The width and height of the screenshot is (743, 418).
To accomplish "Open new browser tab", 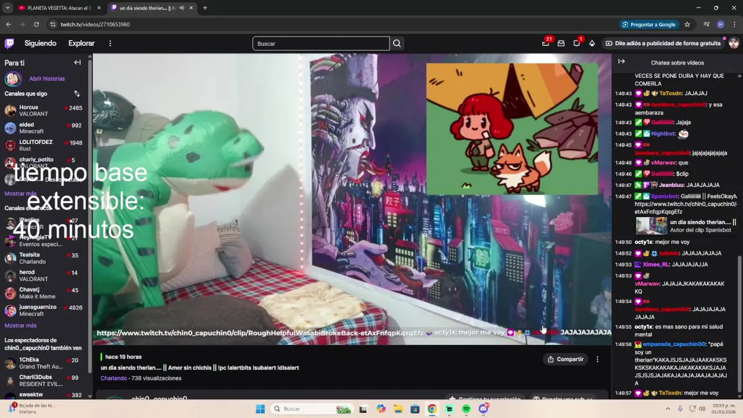I will [205, 8].
